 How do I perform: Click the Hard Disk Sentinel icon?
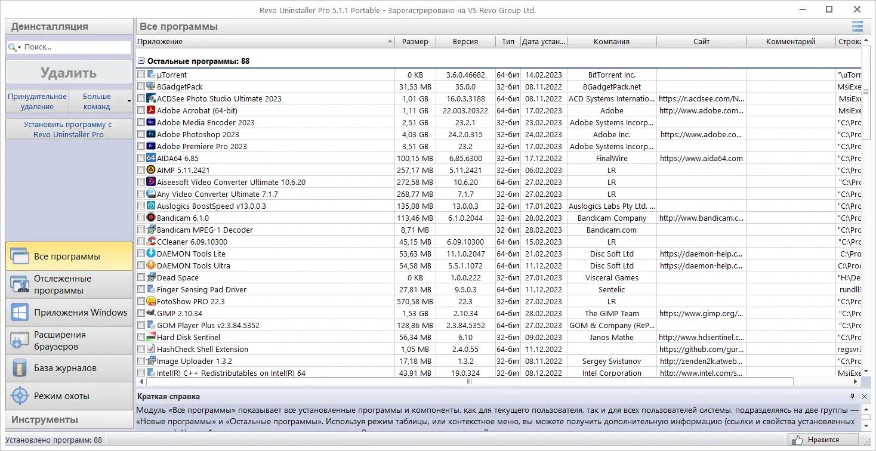coord(151,337)
